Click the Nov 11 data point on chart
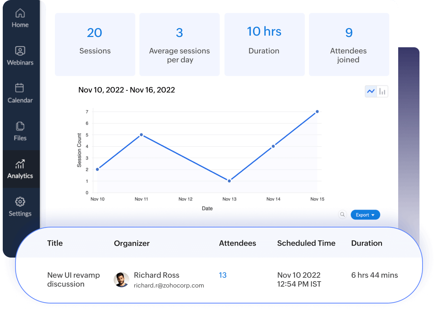 tap(141, 135)
